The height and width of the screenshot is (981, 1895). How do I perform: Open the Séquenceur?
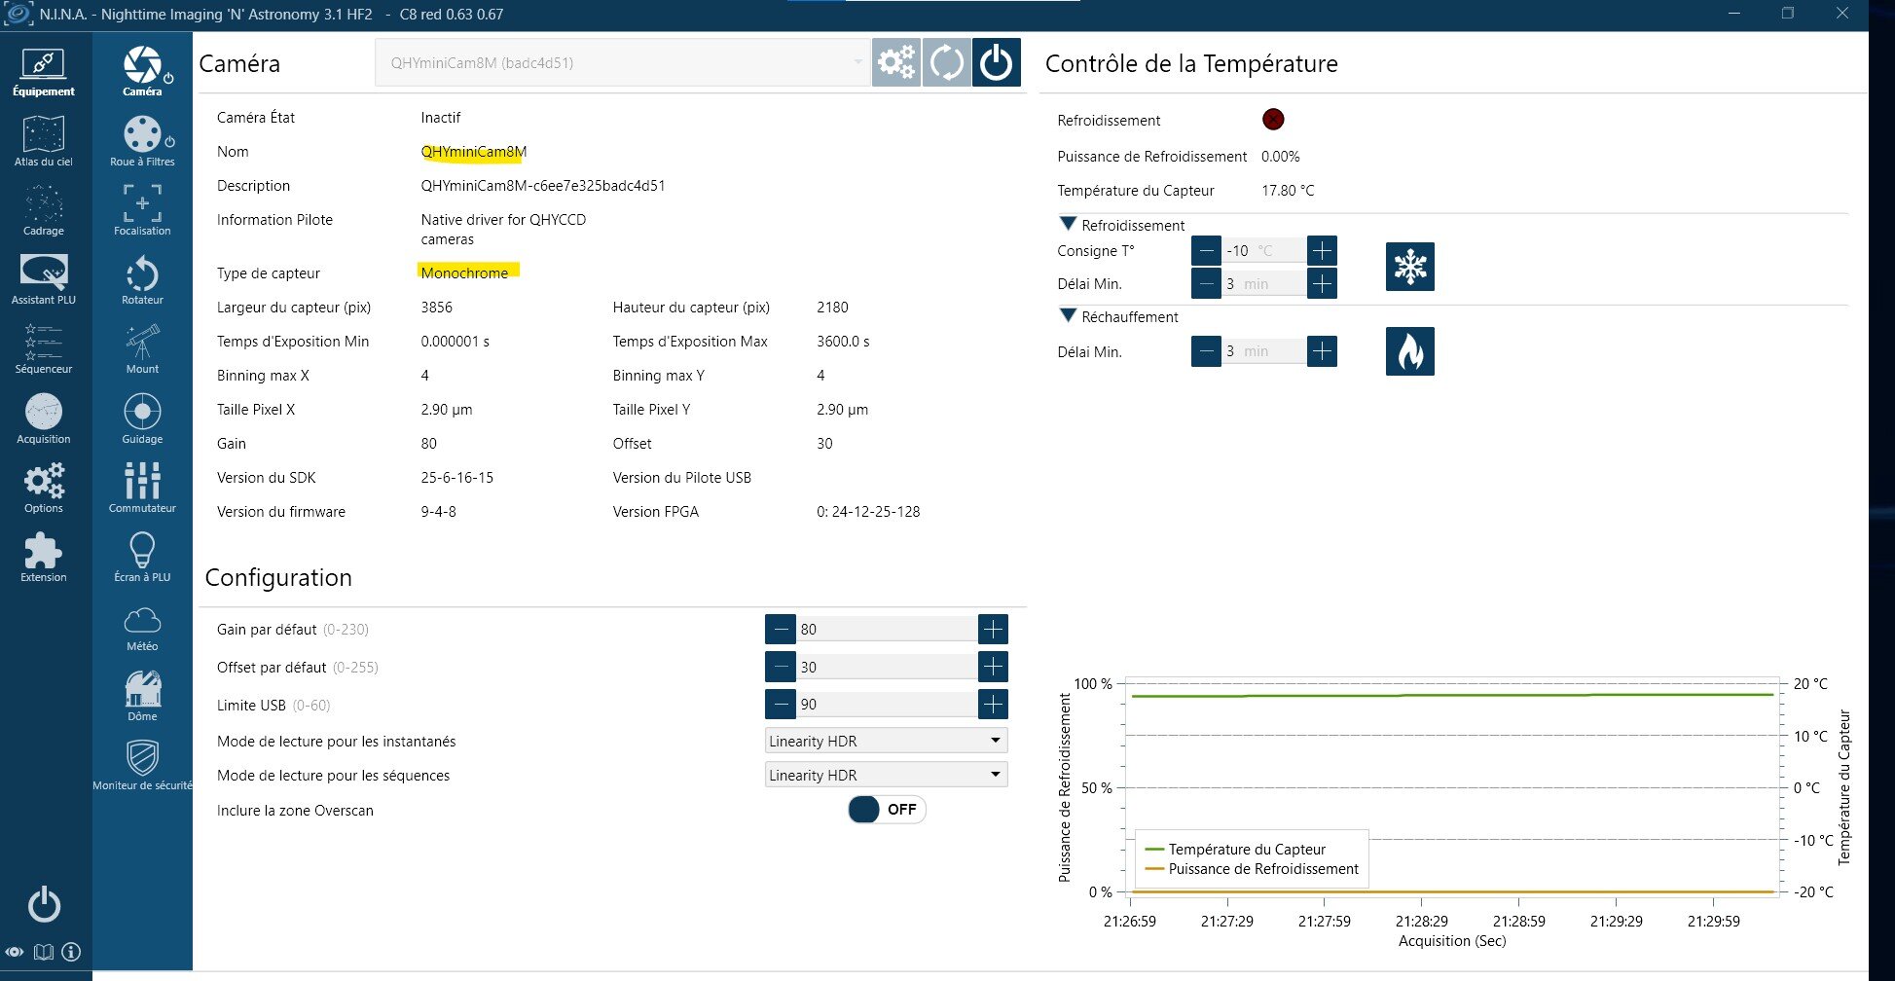pos(44,349)
